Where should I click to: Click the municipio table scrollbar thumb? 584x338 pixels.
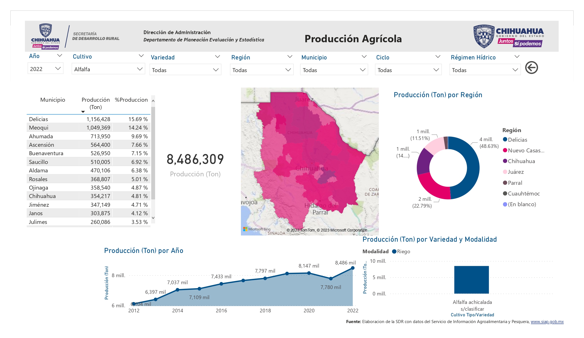tap(153, 153)
